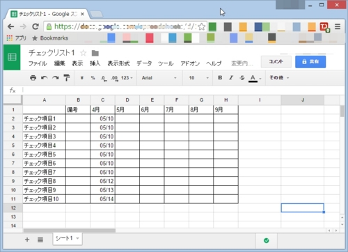
Task: Click the horizontal scrollbar thumb
Action: tap(70, 230)
